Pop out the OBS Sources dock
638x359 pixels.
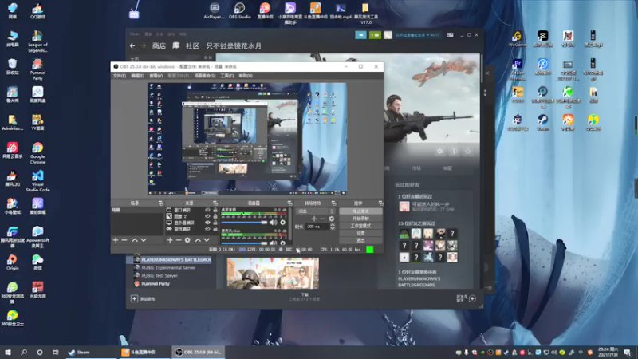point(215,203)
